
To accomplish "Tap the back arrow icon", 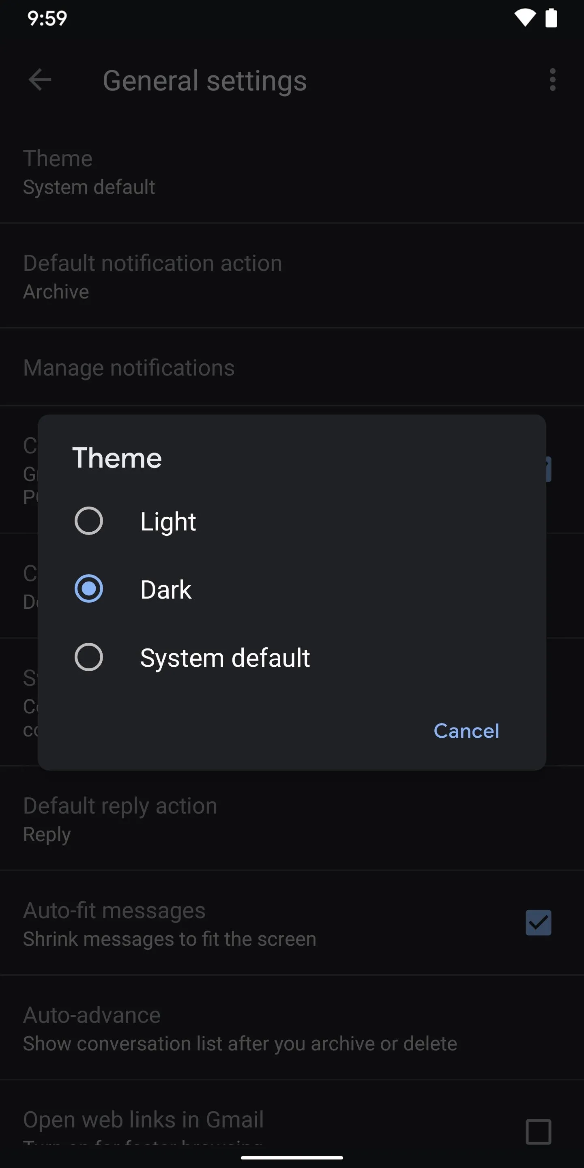I will (x=39, y=80).
